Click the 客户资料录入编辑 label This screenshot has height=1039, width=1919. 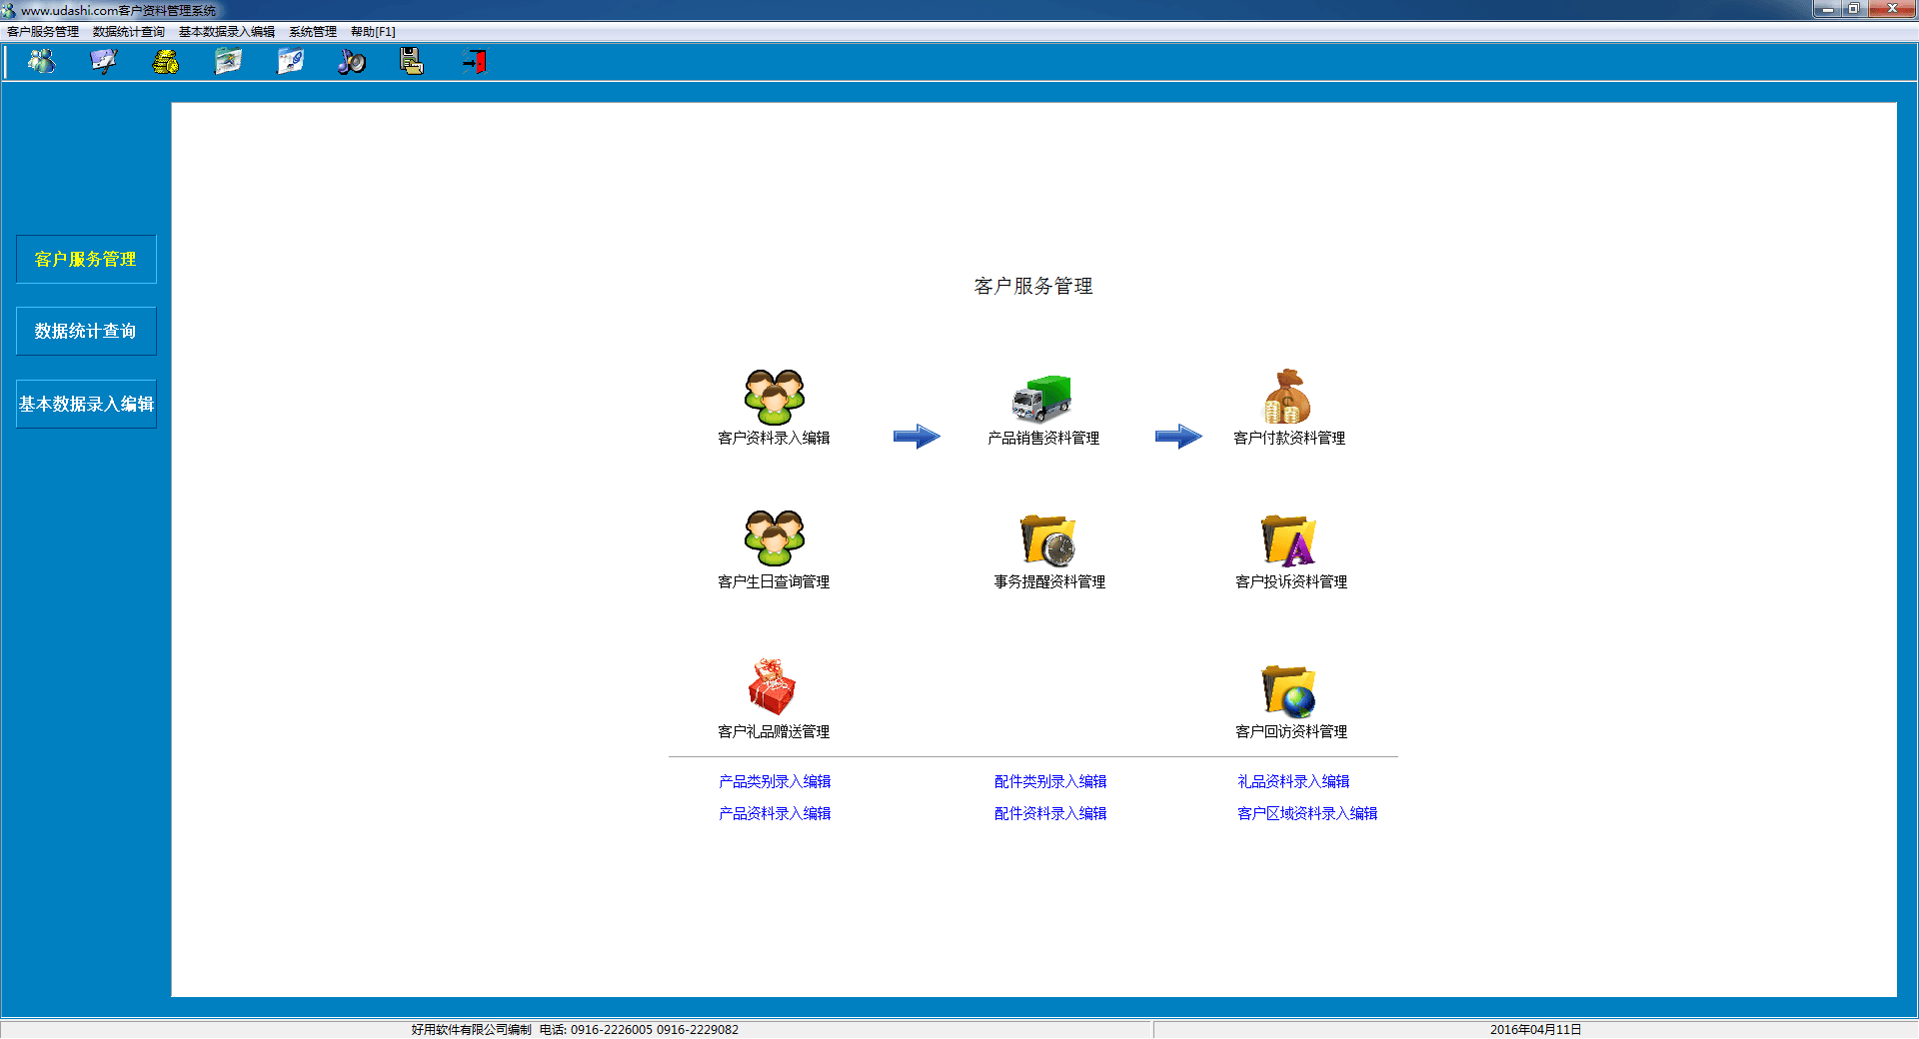774,438
